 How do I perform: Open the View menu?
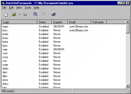coord(19,8)
